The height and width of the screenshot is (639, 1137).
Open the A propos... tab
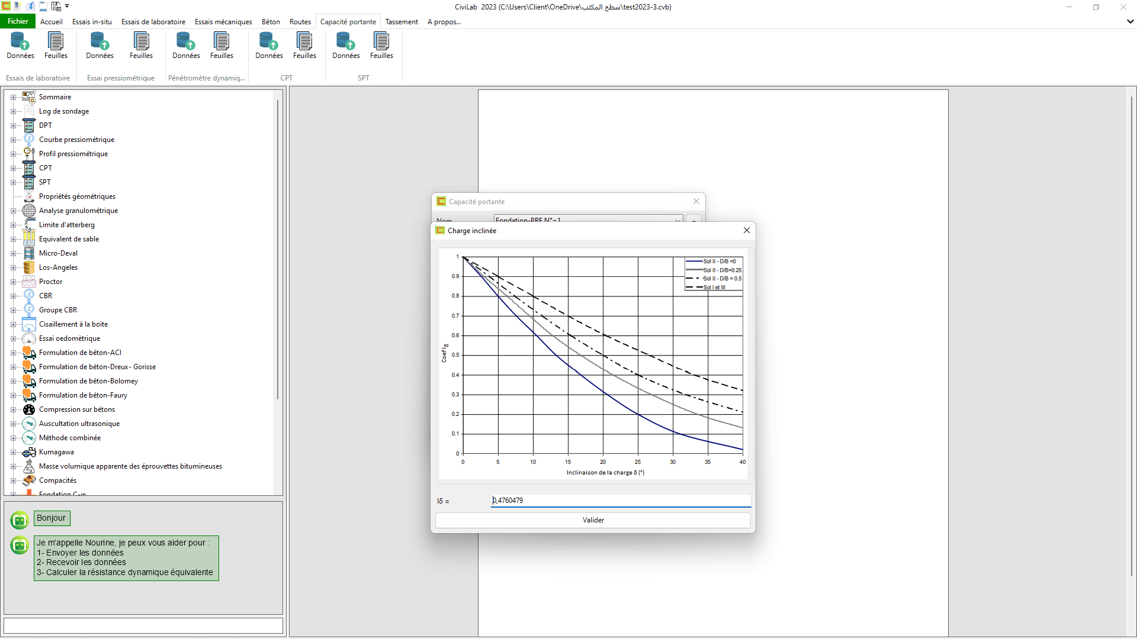444,22
